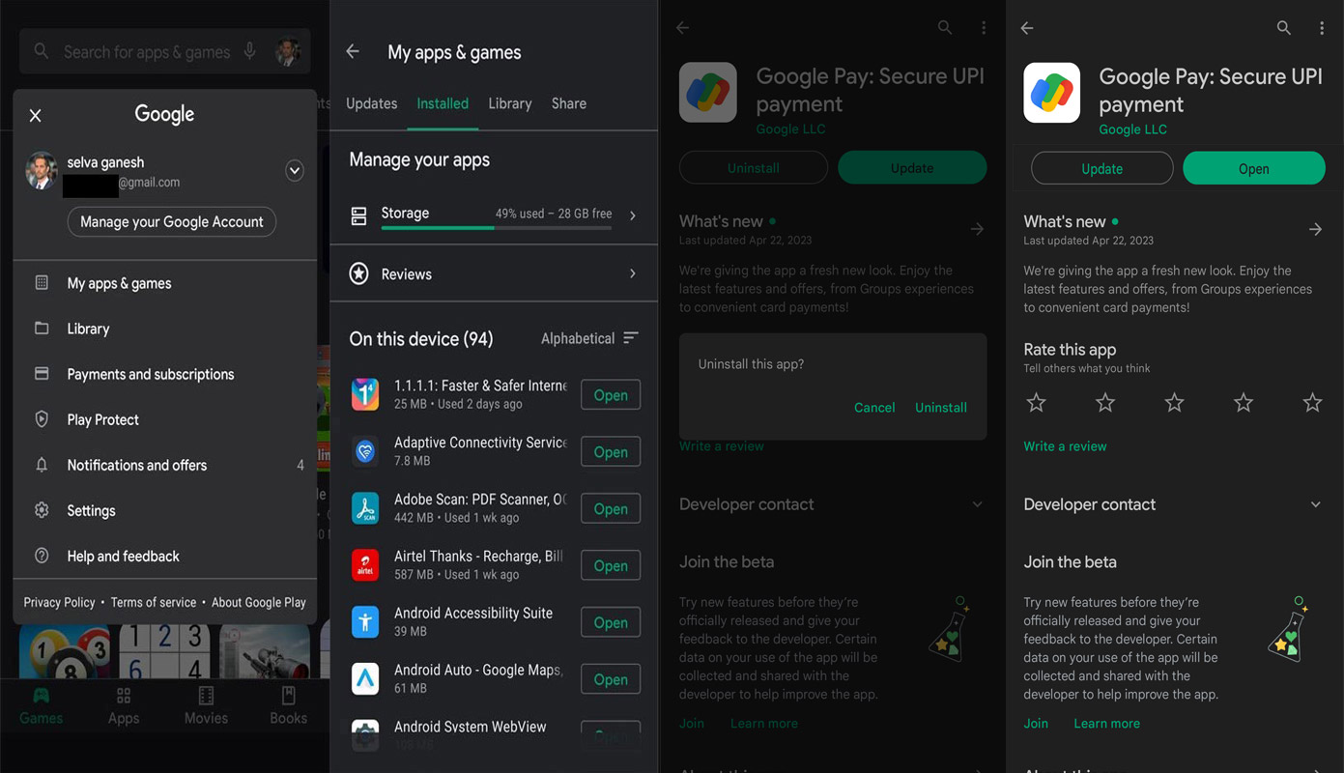
Task: Expand Developer contact on rightmost page
Action: 1315,504
